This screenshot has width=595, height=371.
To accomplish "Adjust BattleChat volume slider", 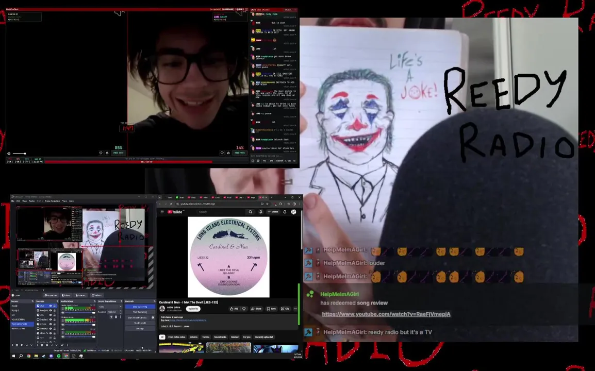I will [20, 154].
